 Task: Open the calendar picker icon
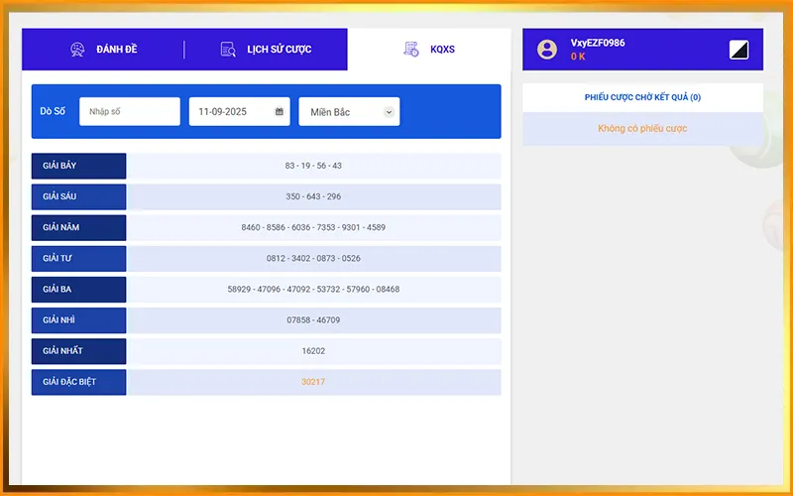(280, 112)
